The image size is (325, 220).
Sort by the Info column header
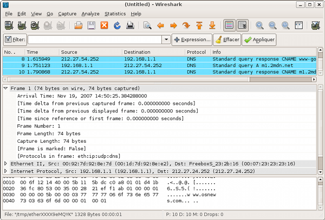[x=263, y=52]
